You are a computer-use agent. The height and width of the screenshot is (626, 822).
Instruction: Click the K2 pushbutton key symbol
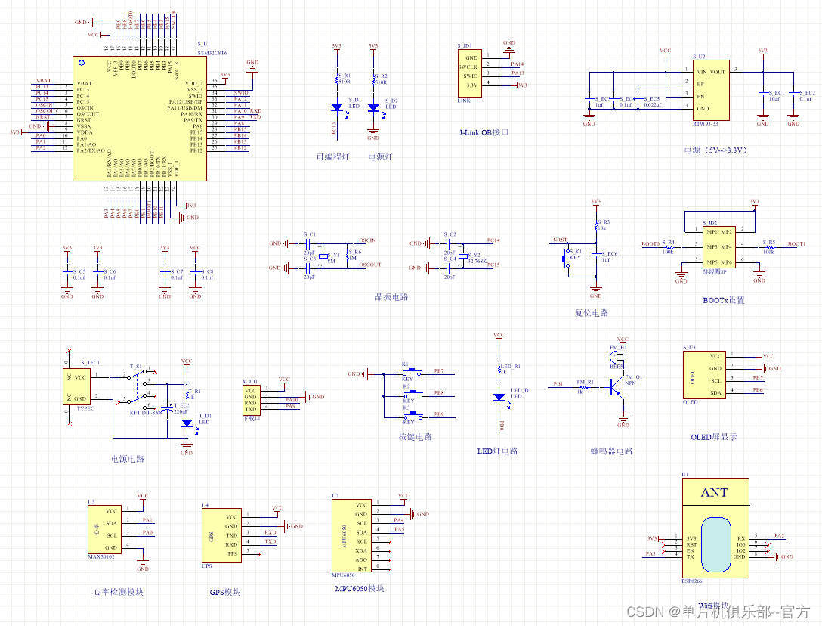point(412,393)
